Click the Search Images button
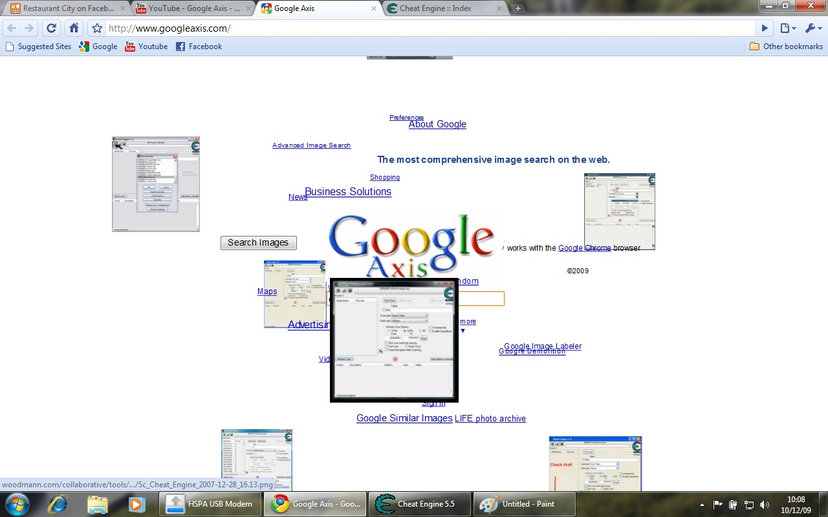Screen dimensions: 828x517 point(258,243)
